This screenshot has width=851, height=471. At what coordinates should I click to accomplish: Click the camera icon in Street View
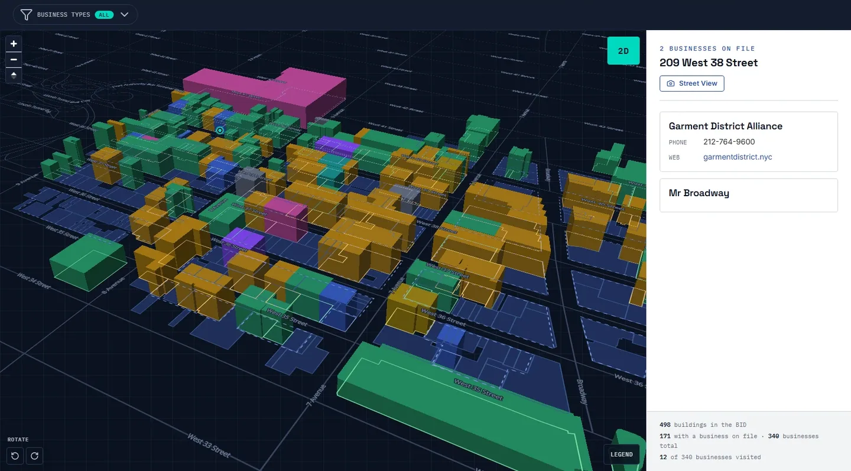(671, 83)
